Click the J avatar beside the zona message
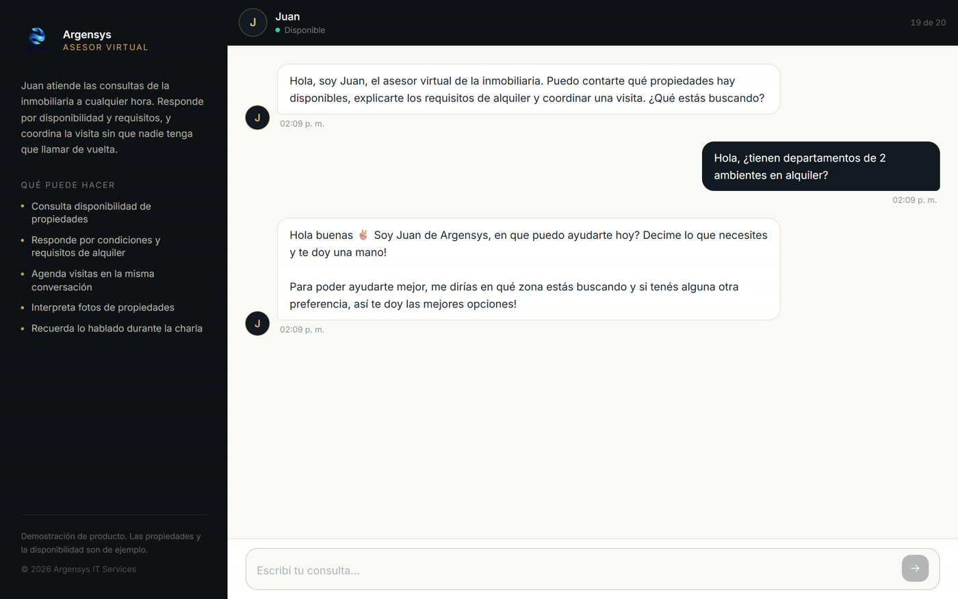 click(257, 323)
